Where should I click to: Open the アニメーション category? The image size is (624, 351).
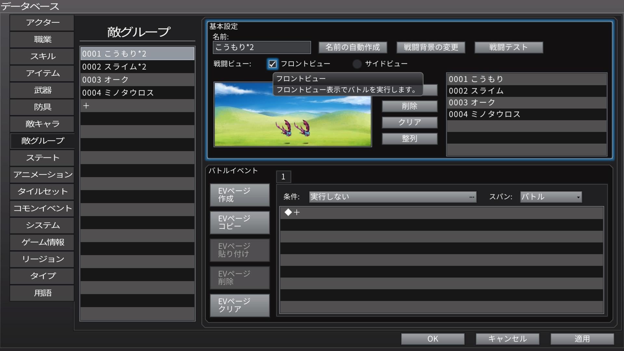[x=42, y=175]
